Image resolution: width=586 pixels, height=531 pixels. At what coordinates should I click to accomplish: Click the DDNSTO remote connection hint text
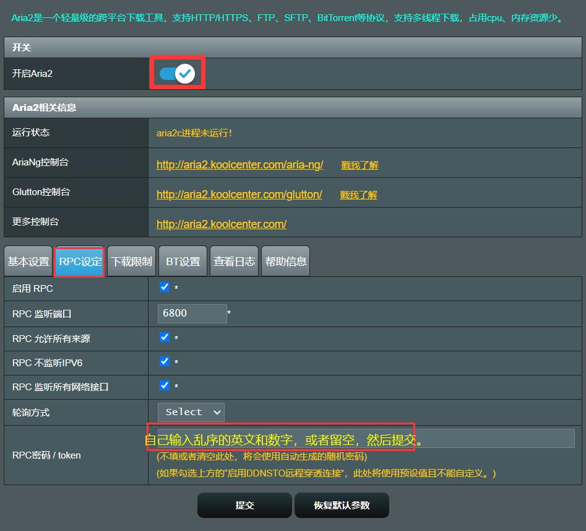click(x=326, y=473)
